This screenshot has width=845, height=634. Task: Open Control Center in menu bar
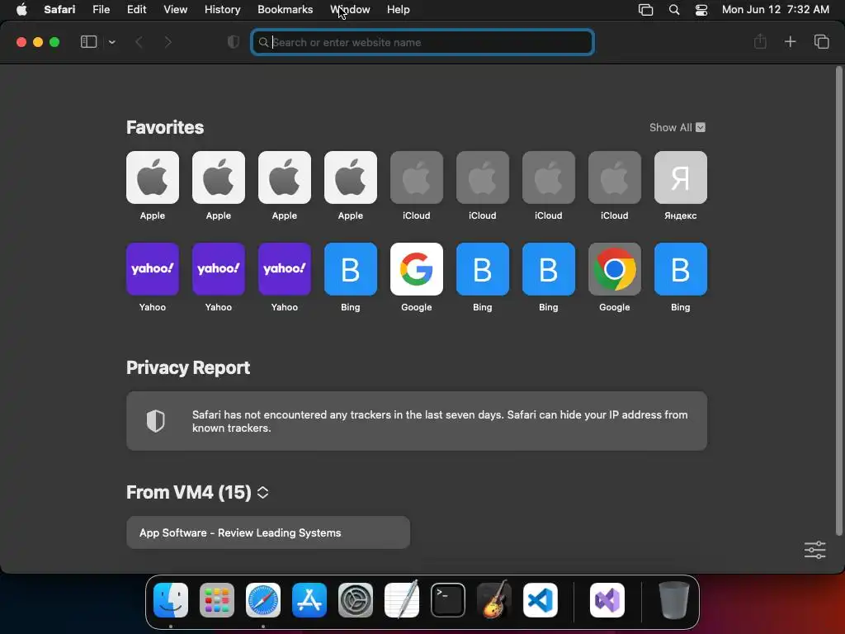click(701, 10)
